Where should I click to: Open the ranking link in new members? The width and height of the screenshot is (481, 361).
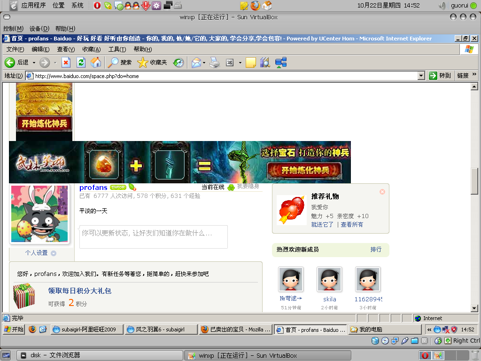click(376, 250)
